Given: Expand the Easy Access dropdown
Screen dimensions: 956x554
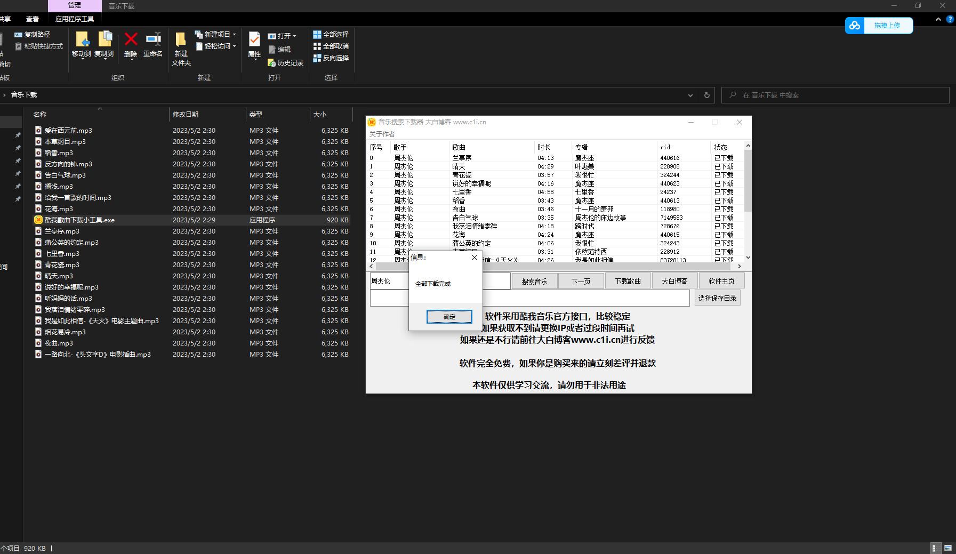Looking at the screenshot, I should (234, 46).
